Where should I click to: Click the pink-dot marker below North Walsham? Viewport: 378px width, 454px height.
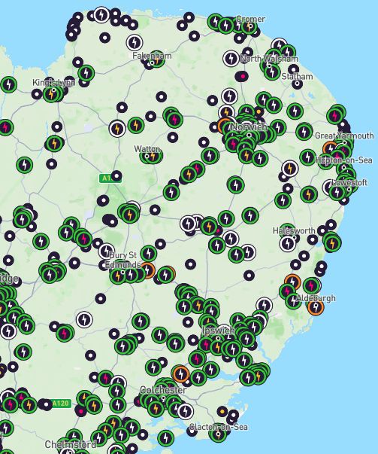[x=242, y=77]
